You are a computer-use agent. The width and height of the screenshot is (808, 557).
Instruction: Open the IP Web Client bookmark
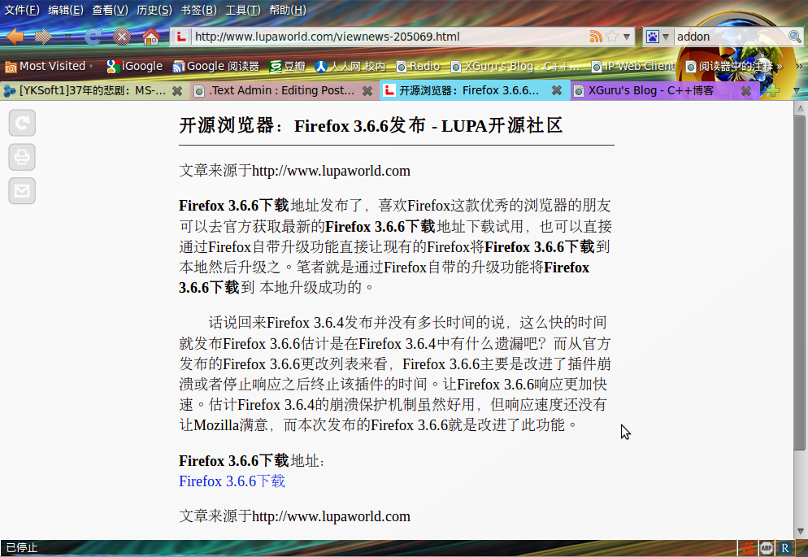pyautogui.click(x=633, y=66)
